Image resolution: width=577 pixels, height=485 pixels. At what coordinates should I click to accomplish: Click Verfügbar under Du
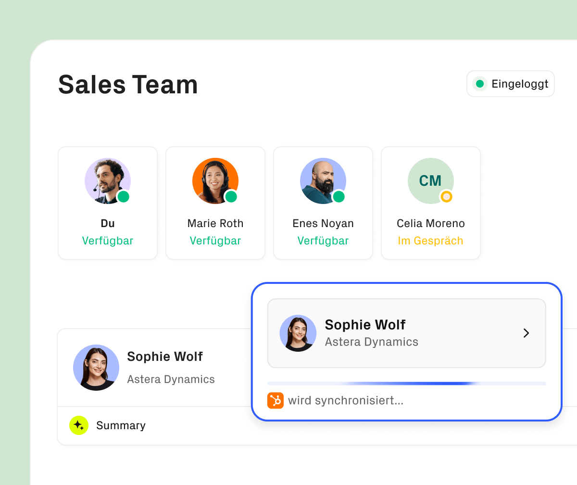point(108,241)
